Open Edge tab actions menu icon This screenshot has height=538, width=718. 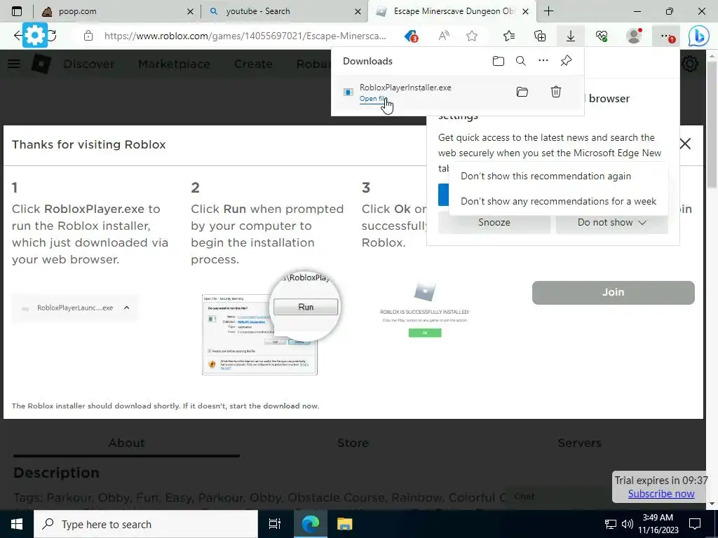17,11
